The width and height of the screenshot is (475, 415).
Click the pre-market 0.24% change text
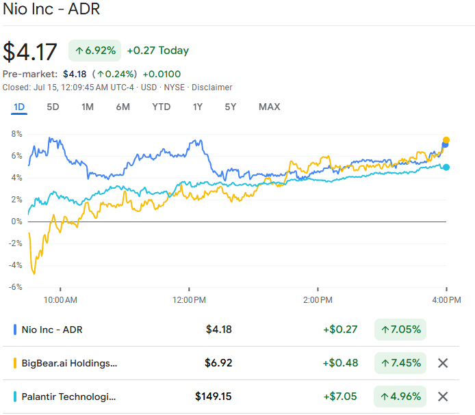click(x=115, y=74)
